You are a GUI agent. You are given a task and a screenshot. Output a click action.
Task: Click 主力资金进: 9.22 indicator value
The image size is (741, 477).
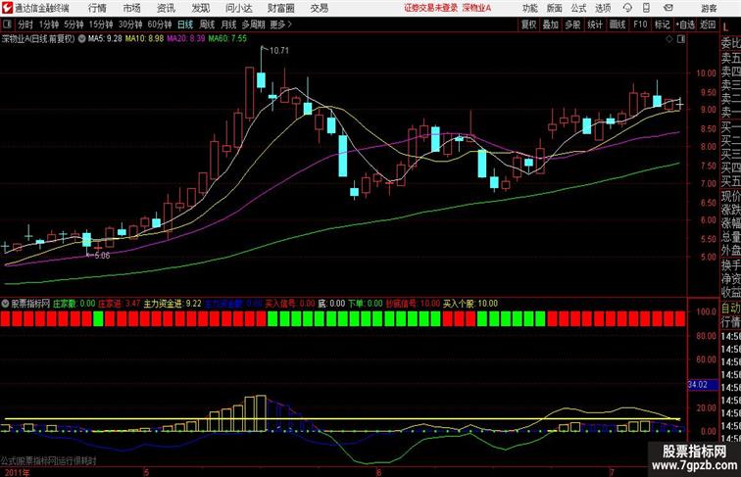click(x=173, y=304)
